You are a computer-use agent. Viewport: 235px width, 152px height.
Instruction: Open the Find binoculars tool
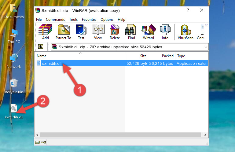click(131, 32)
